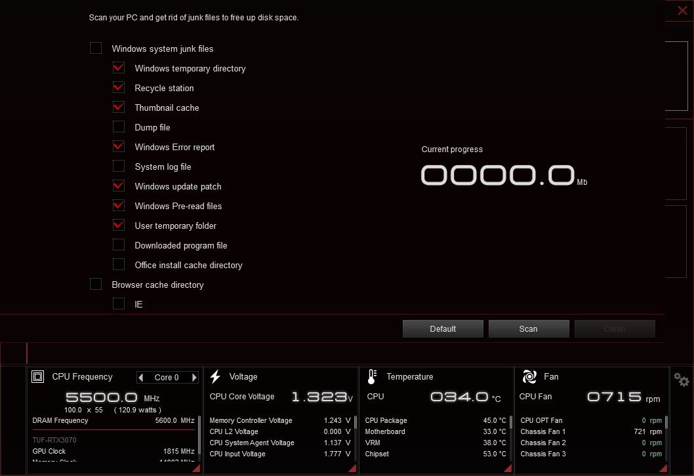Enable System log file checkbox
This screenshot has width=694, height=476.
tap(119, 166)
